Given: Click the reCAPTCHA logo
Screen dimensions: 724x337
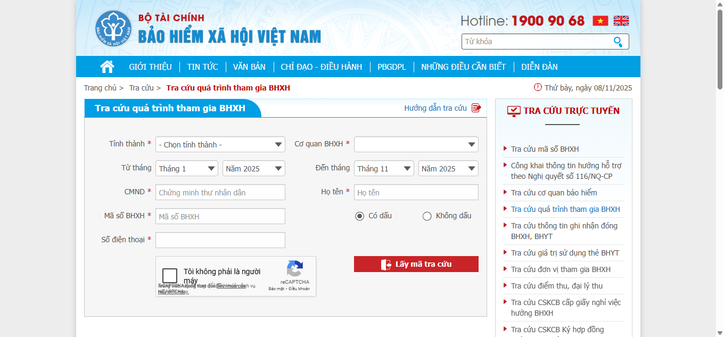Looking at the screenshot, I should 294,269.
